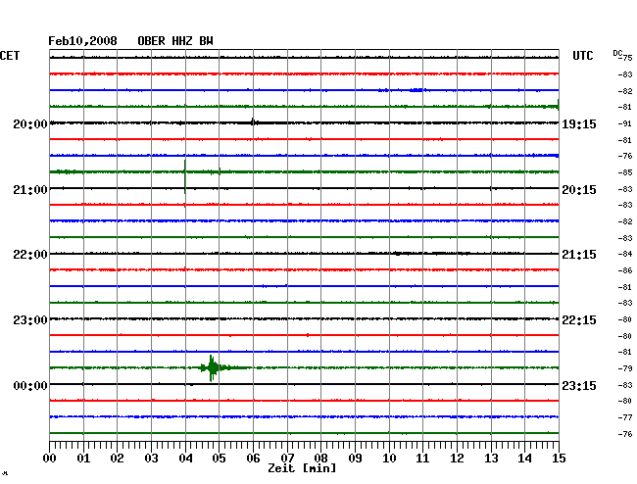The image size is (637, 484).
Task: Select the 22:00 CET time label
Action: tap(30, 255)
